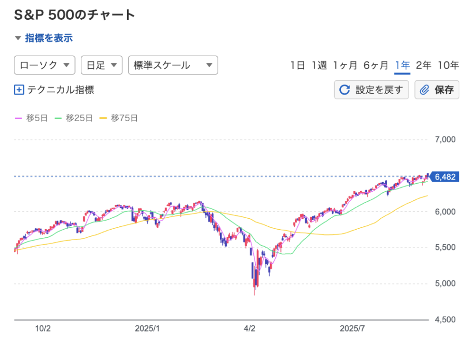The width and height of the screenshot is (467, 346).
Task: Open the 日足 interval dropdown
Action: click(101, 65)
